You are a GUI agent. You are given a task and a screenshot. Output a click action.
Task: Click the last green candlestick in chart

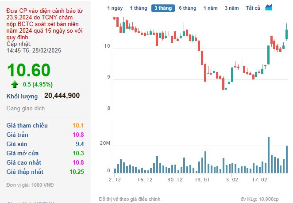pos(287,32)
